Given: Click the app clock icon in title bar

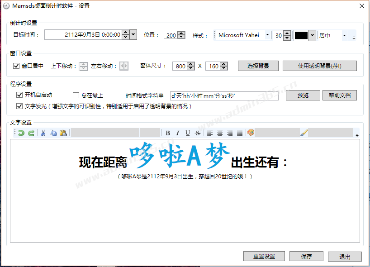Looking at the screenshot, I should (6, 6).
